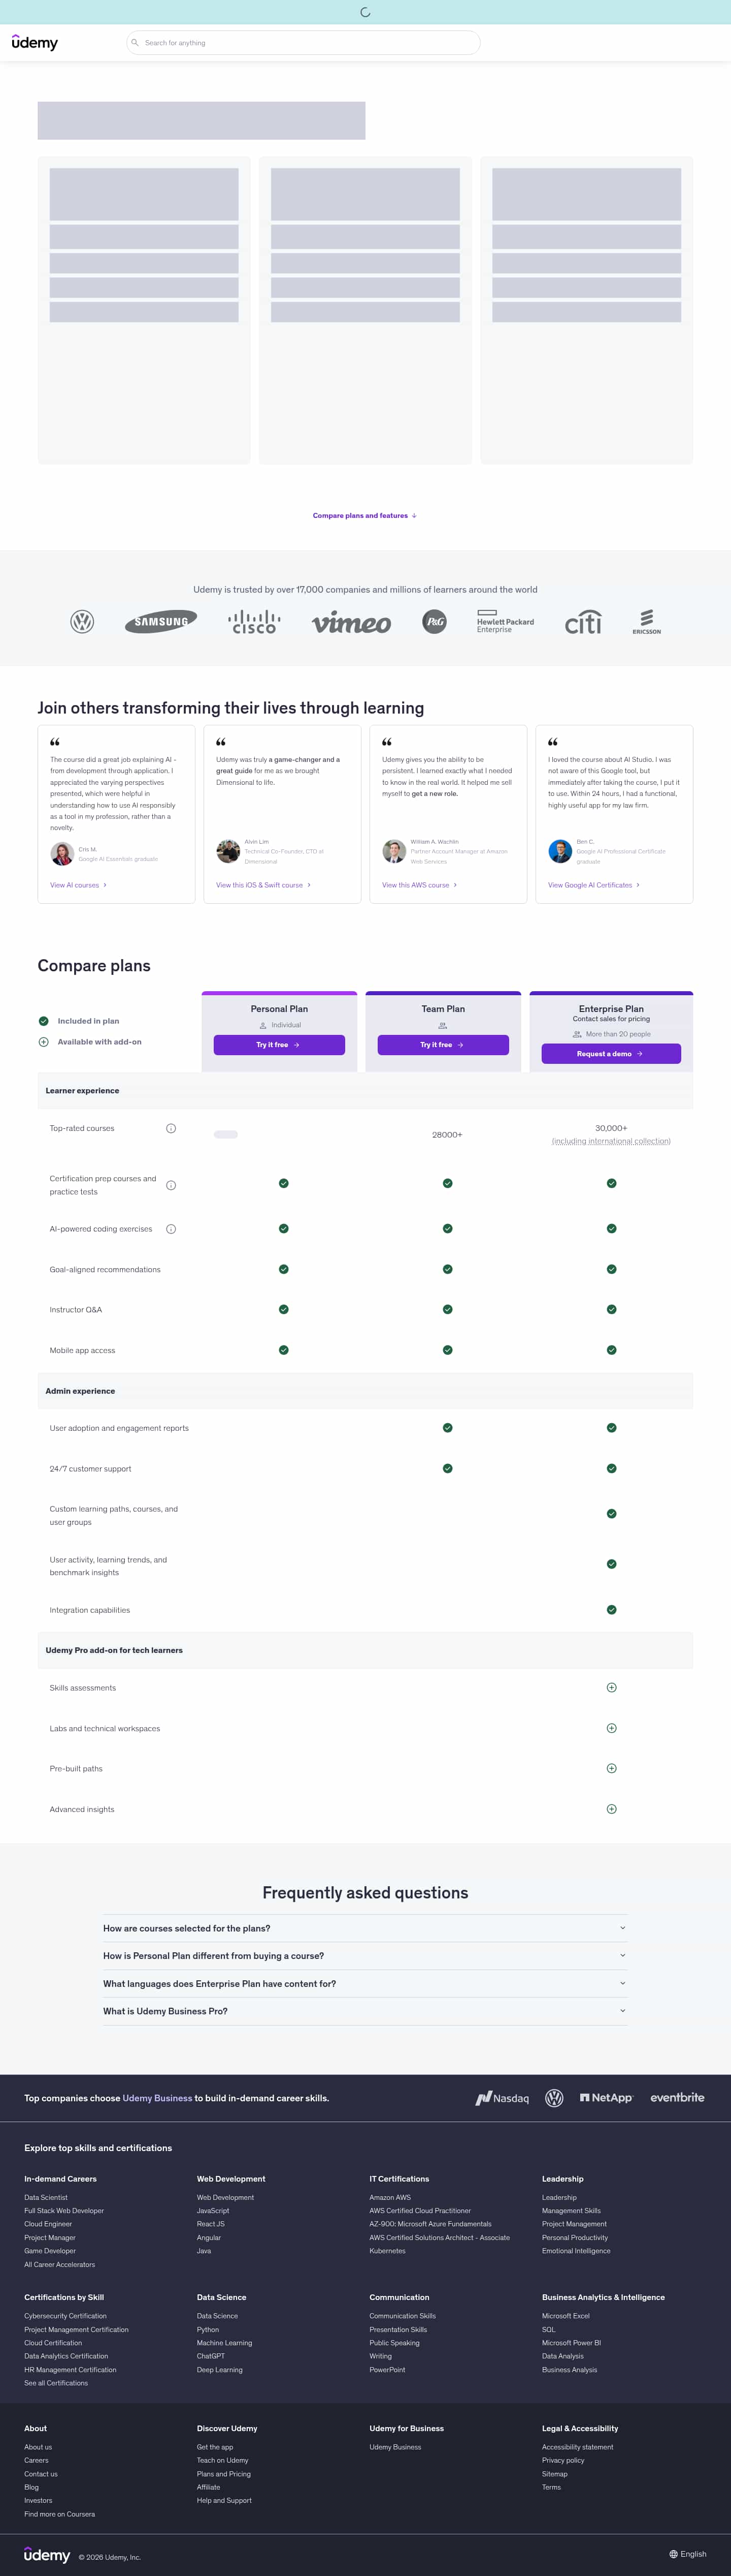Open info icon beside AI-powered coding exercises
Screen dimensions: 731x2576
pos(171,1229)
